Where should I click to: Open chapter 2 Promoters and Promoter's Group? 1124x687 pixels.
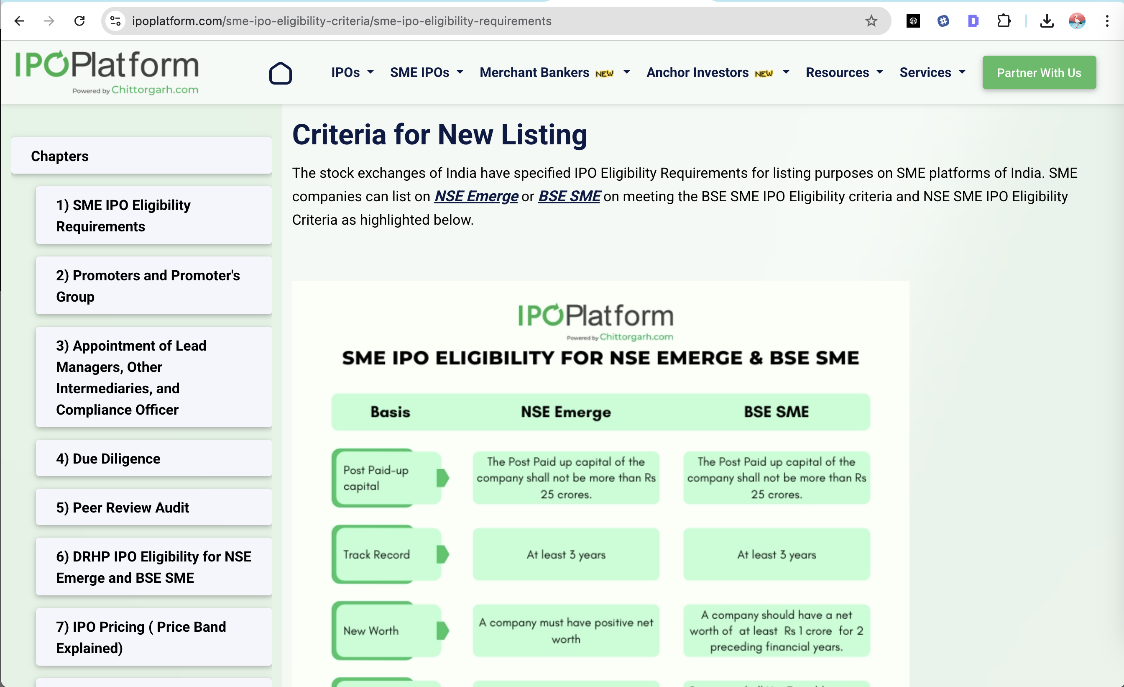click(x=154, y=286)
